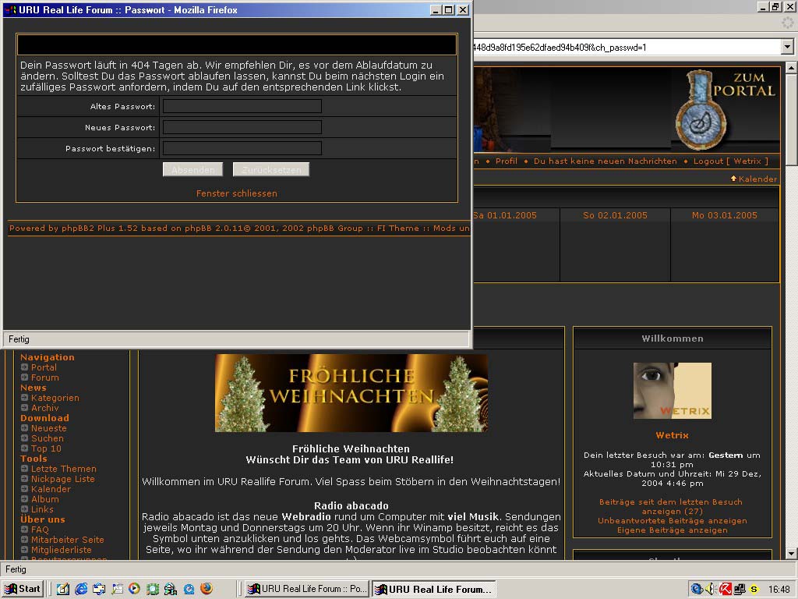Click into the Neues Passwort field
Screen dimensions: 798x599
click(x=242, y=127)
